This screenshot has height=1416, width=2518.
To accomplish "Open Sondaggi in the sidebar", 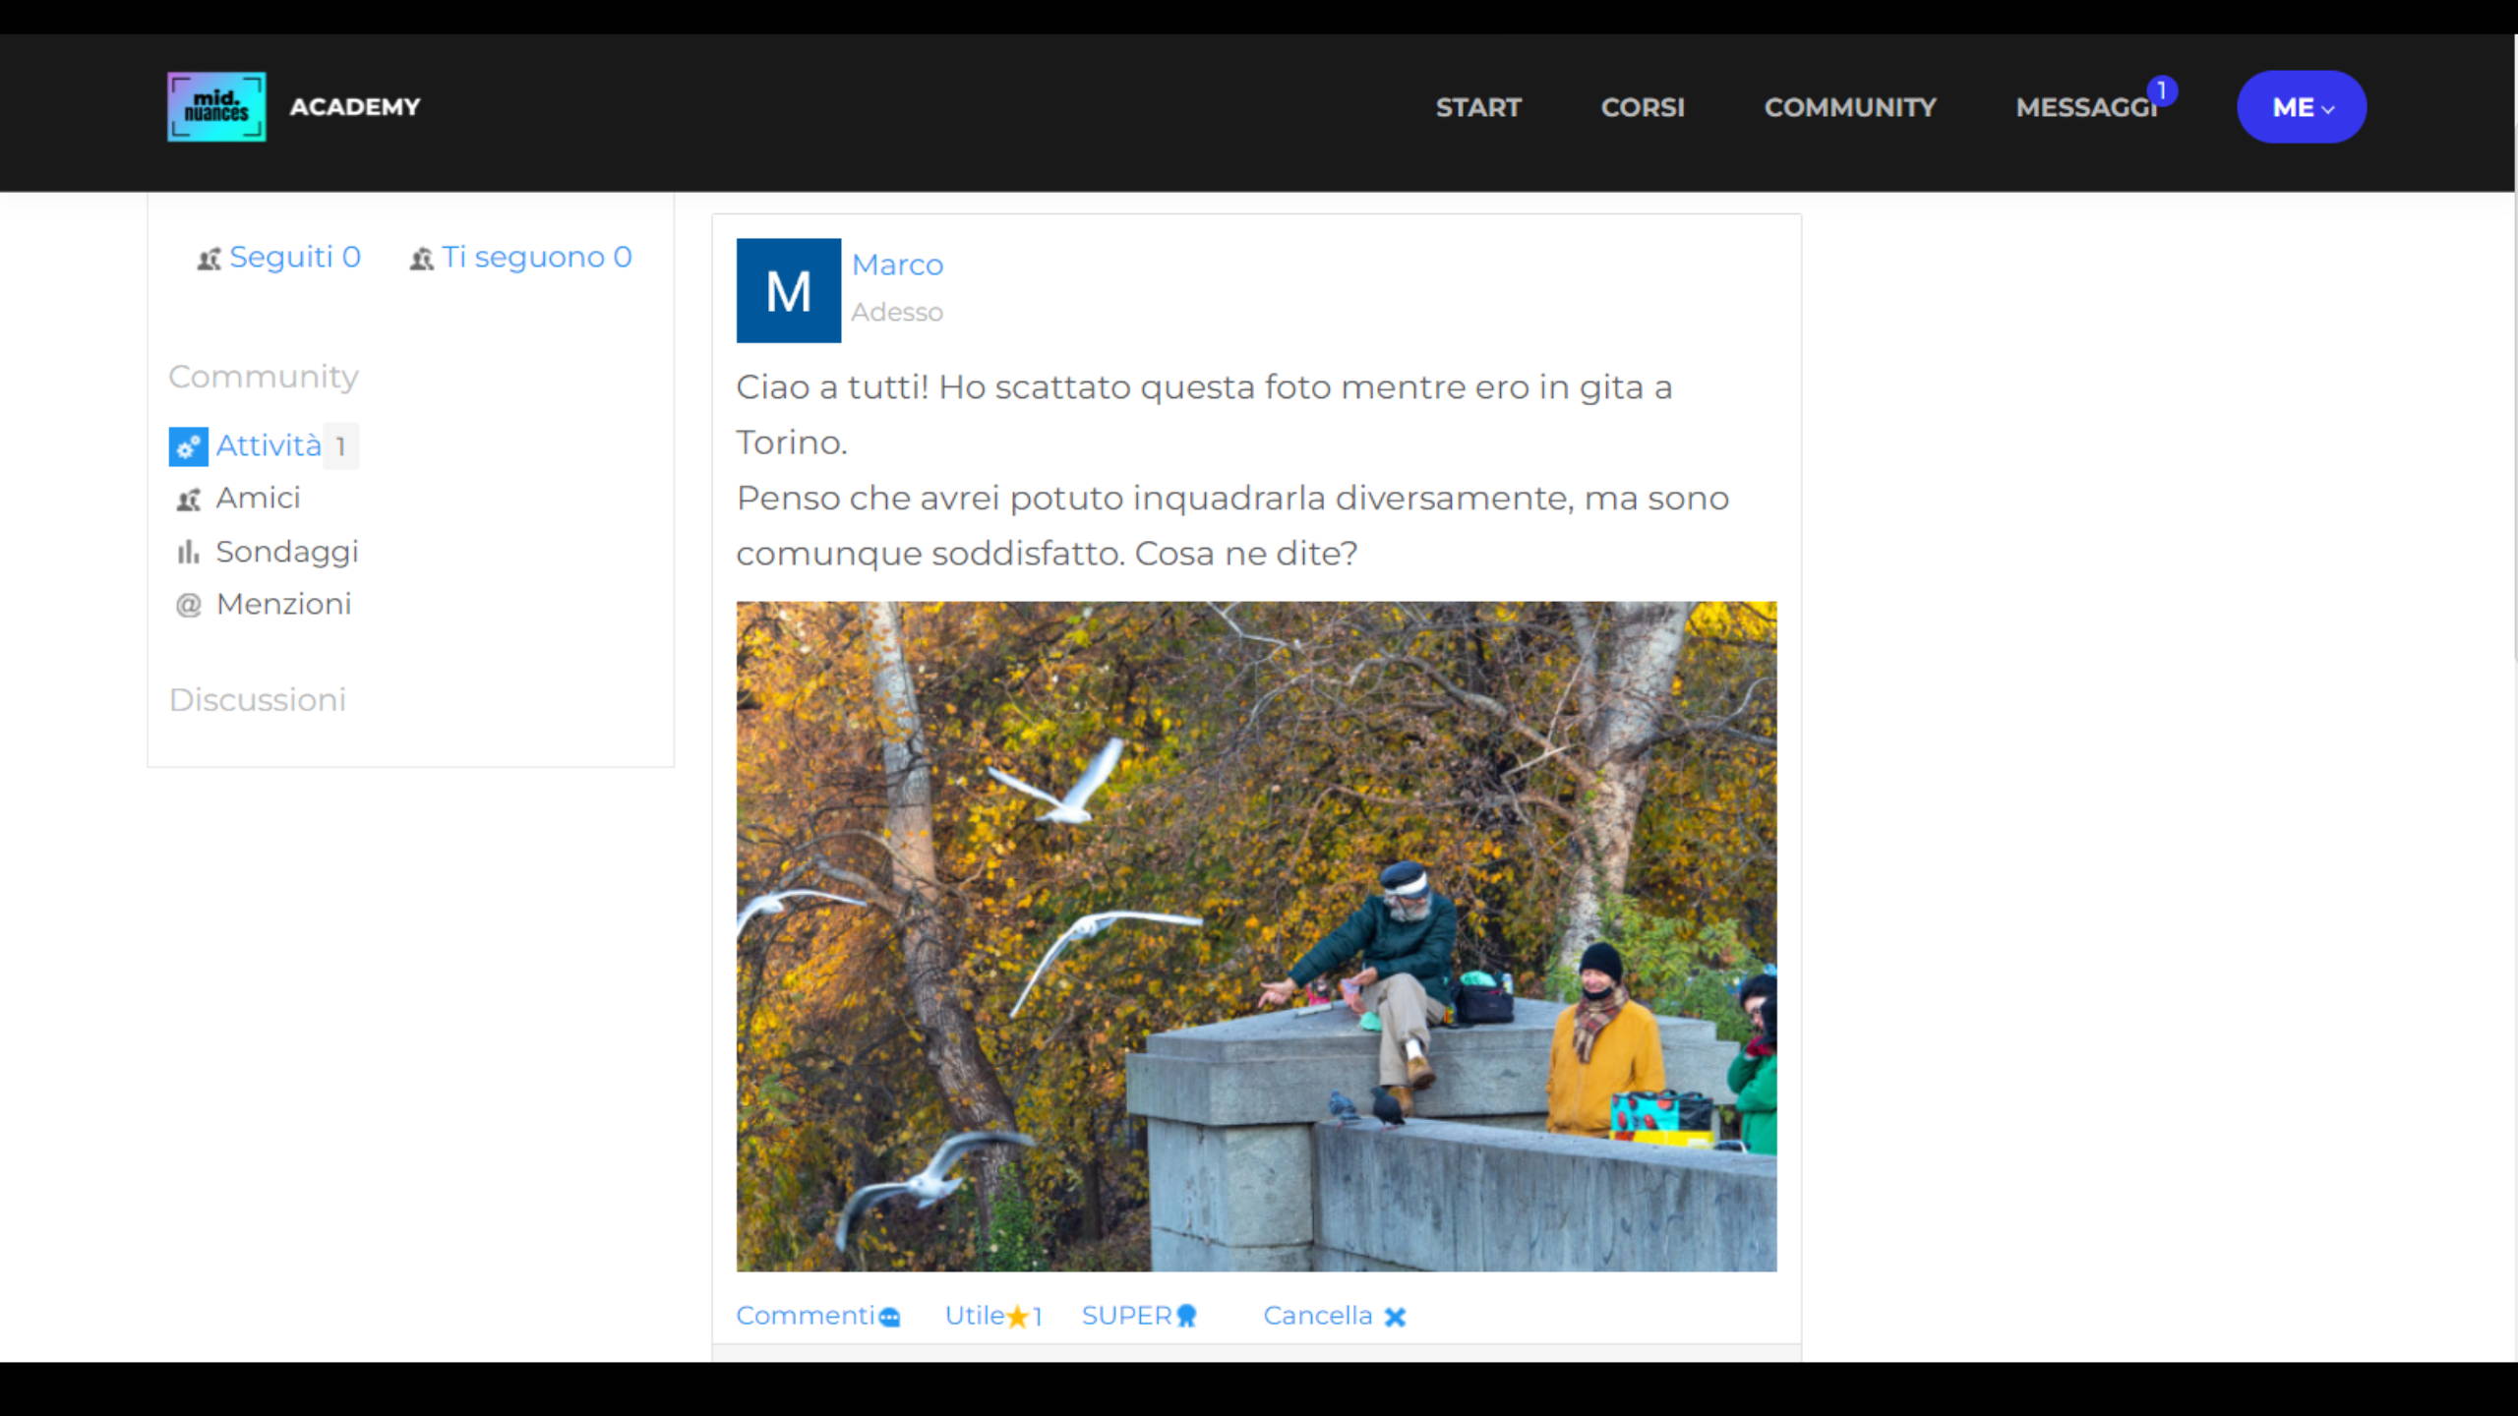I will pyautogui.click(x=287, y=552).
